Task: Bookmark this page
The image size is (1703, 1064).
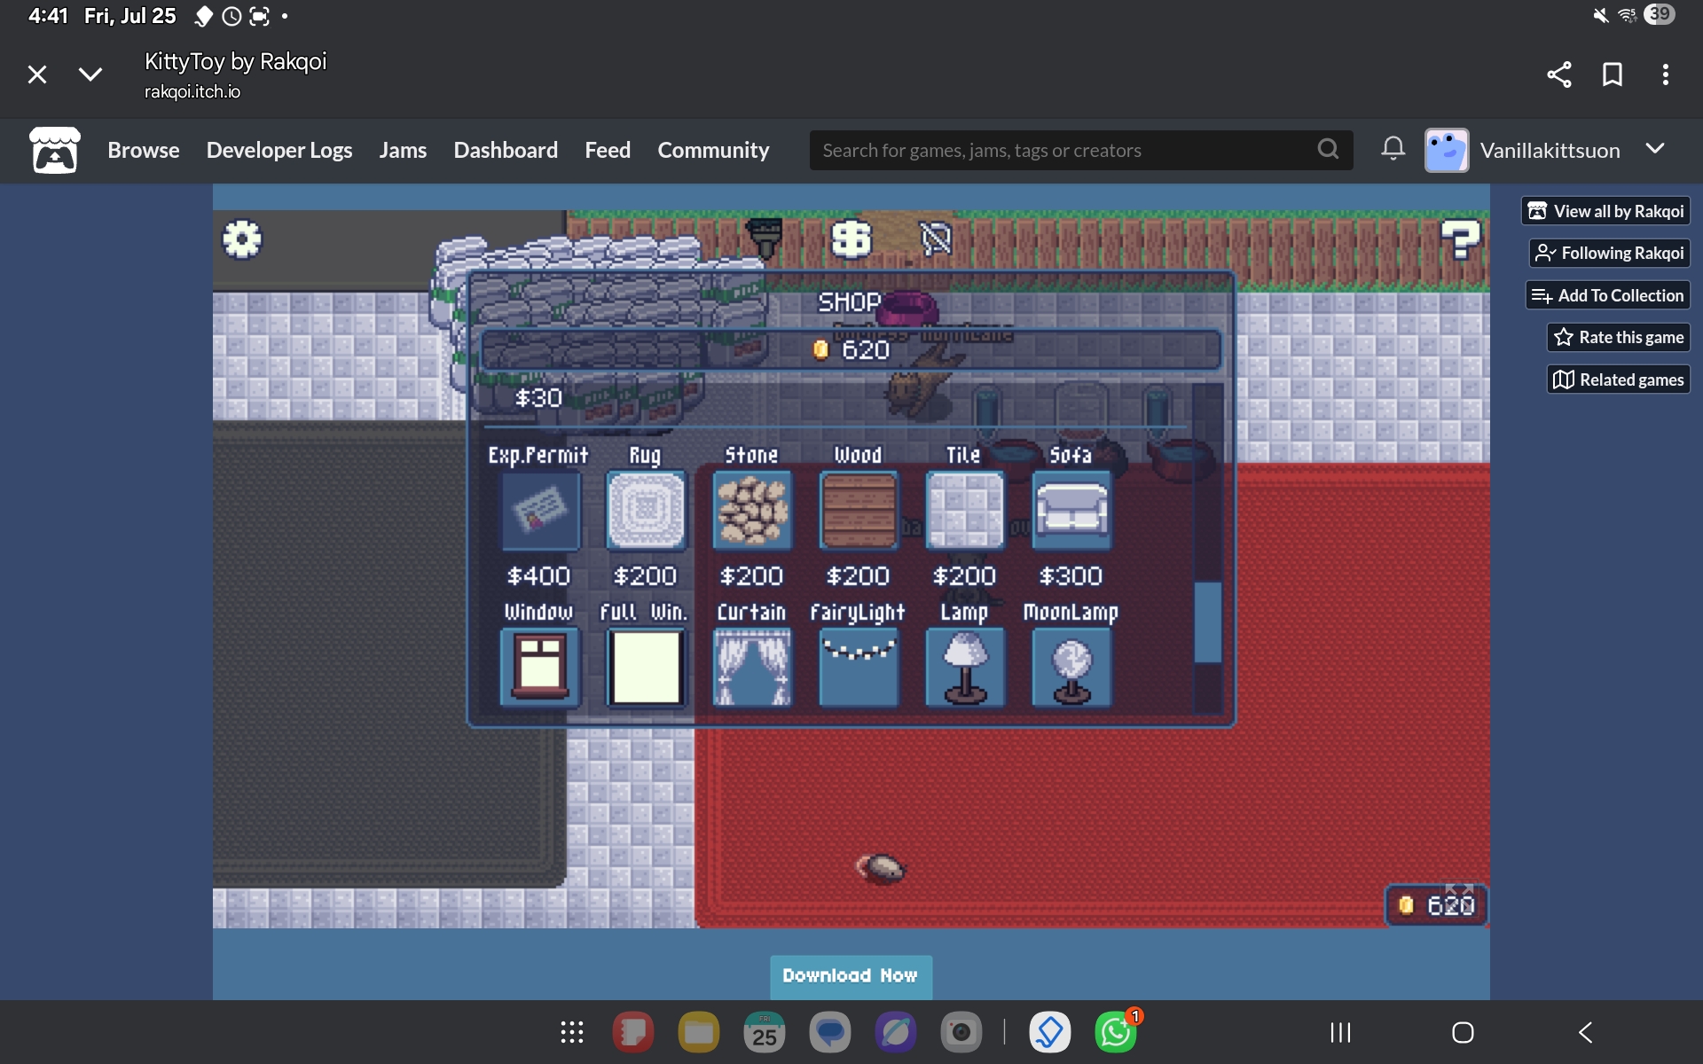Action: click(x=1613, y=74)
